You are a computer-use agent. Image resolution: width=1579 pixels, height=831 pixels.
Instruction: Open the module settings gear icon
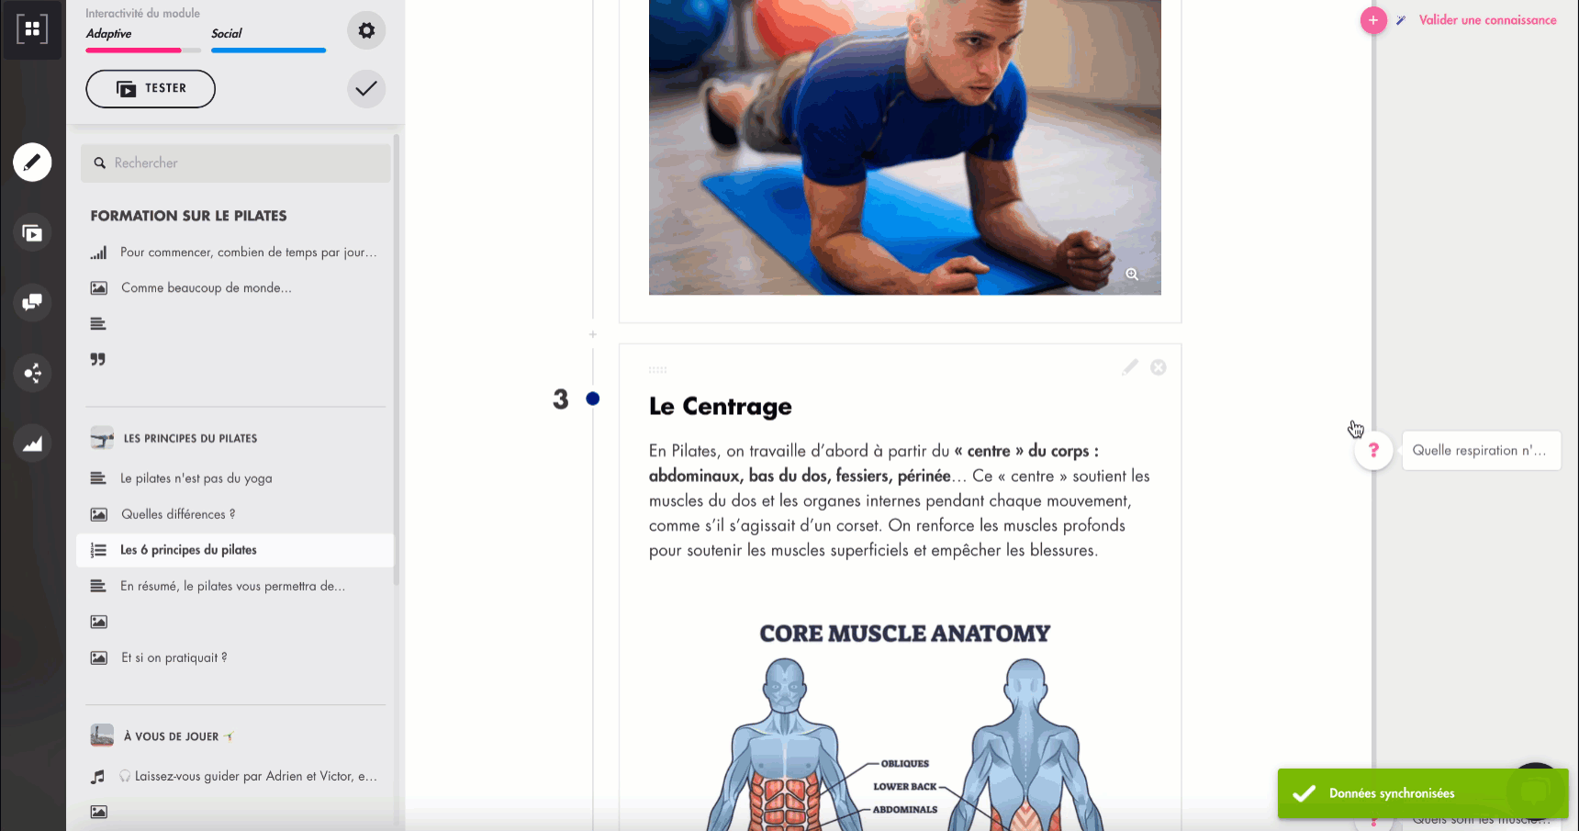click(x=366, y=31)
